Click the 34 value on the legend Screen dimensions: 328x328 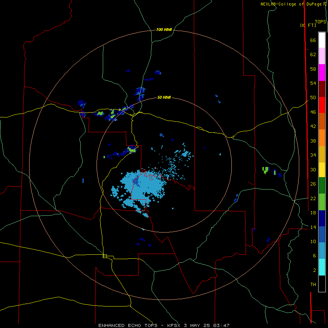[313, 155]
